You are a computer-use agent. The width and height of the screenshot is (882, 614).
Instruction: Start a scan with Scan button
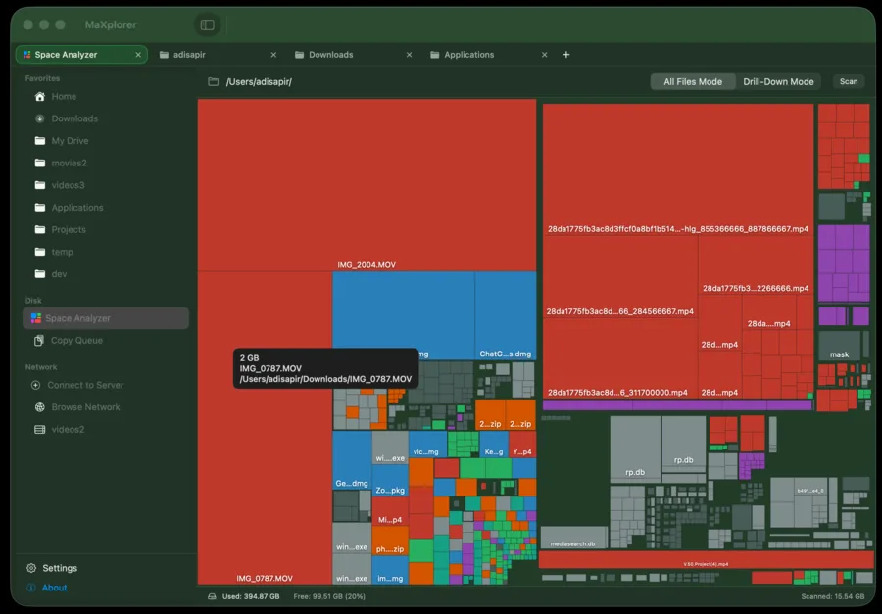[849, 81]
